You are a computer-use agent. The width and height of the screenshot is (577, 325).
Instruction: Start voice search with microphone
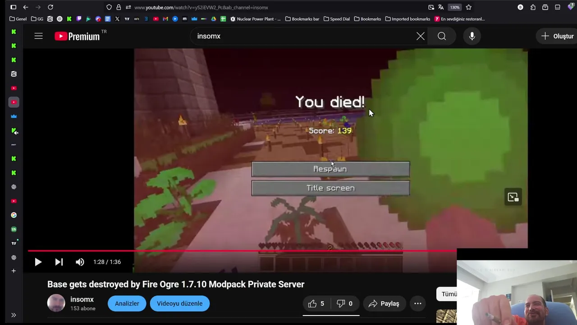coord(472,36)
